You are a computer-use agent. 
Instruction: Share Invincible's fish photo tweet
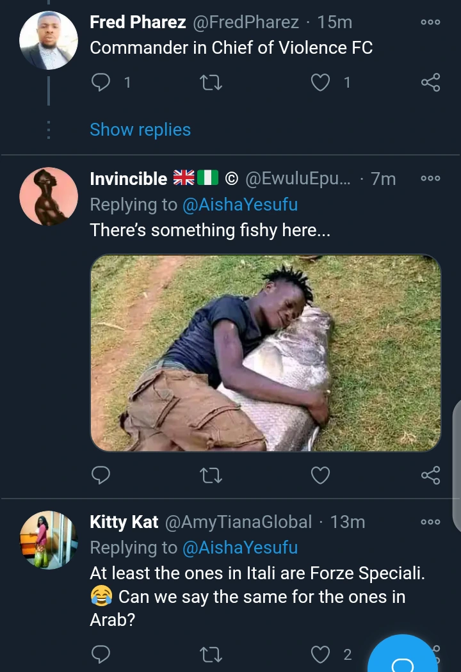[430, 475]
